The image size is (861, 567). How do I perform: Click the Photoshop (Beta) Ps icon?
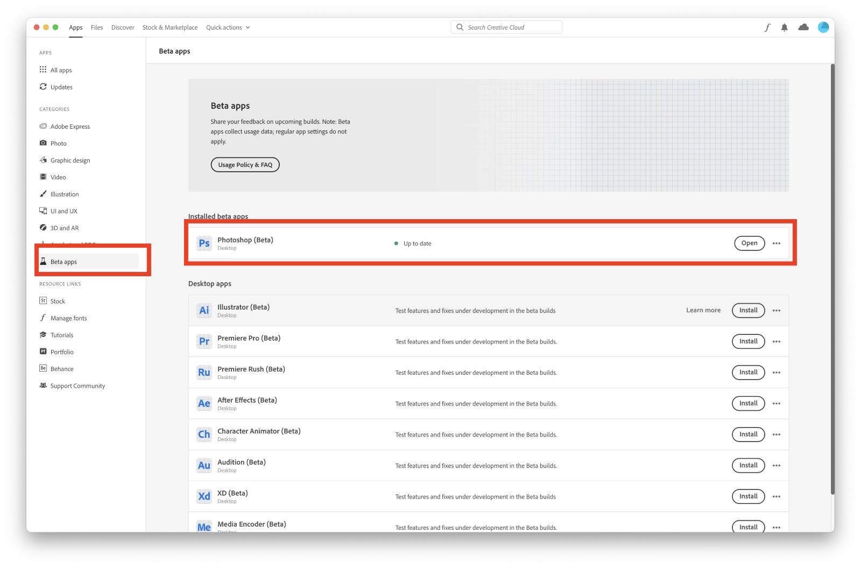pos(204,243)
